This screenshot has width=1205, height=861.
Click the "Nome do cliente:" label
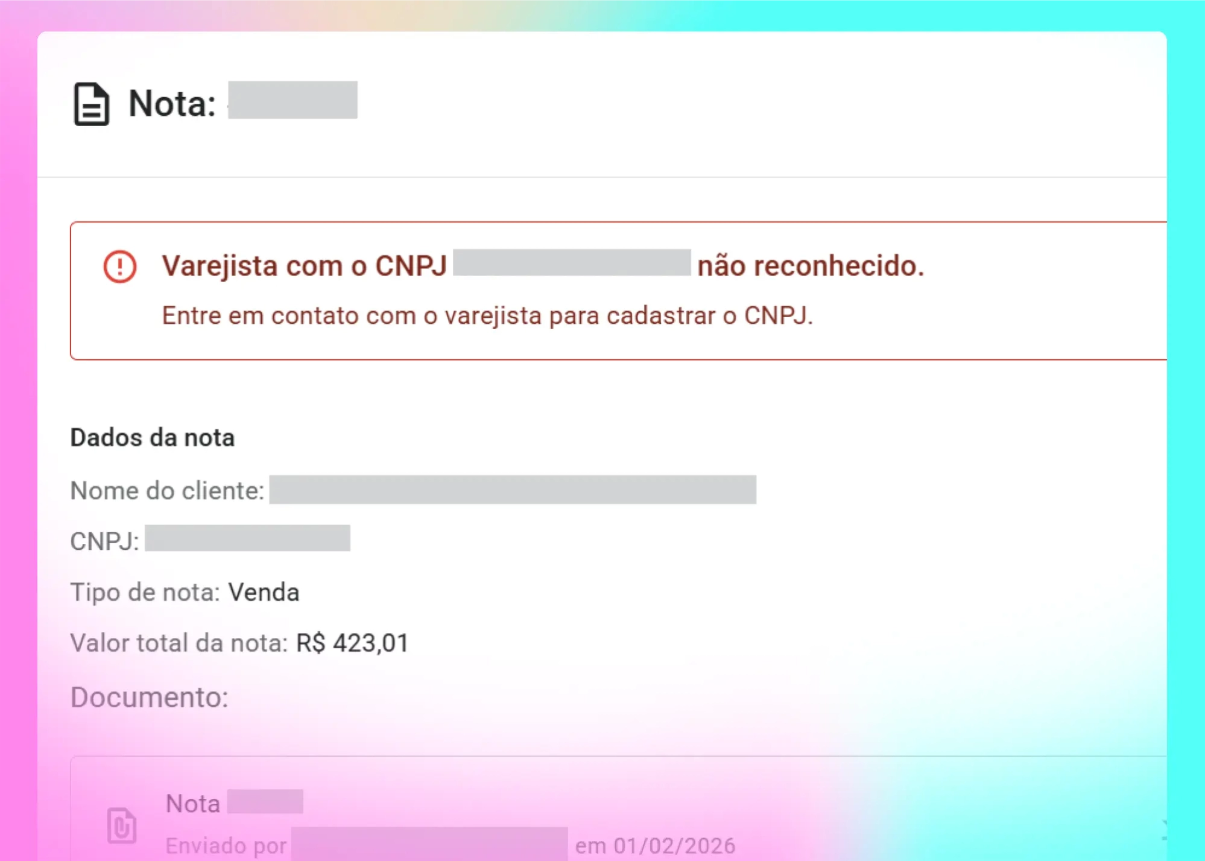(167, 490)
